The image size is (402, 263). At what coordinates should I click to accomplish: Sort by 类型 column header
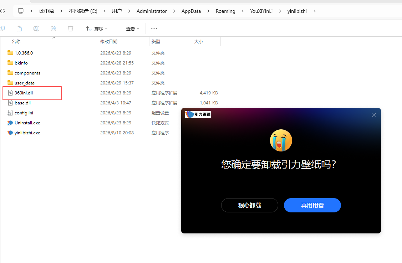(x=156, y=41)
